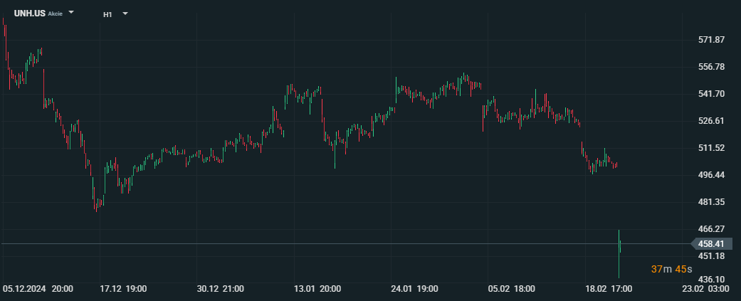The height and width of the screenshot is (301, 741).
Task: Click the UNH.US ticker name
Action: pyautogui.click(x=29, y=14)
